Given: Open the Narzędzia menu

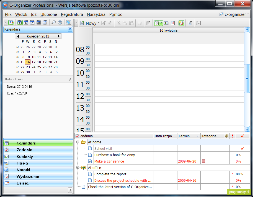Looking at the screenshot, I should 96,14.
